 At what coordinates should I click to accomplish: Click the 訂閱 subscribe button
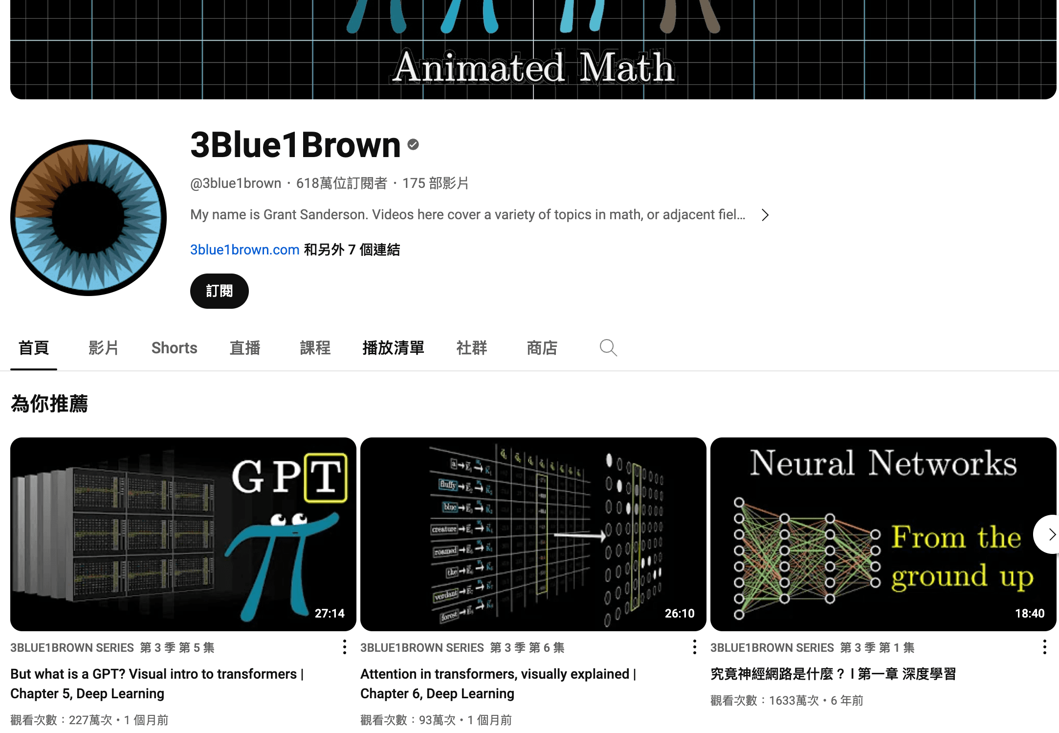pos(219,291)
